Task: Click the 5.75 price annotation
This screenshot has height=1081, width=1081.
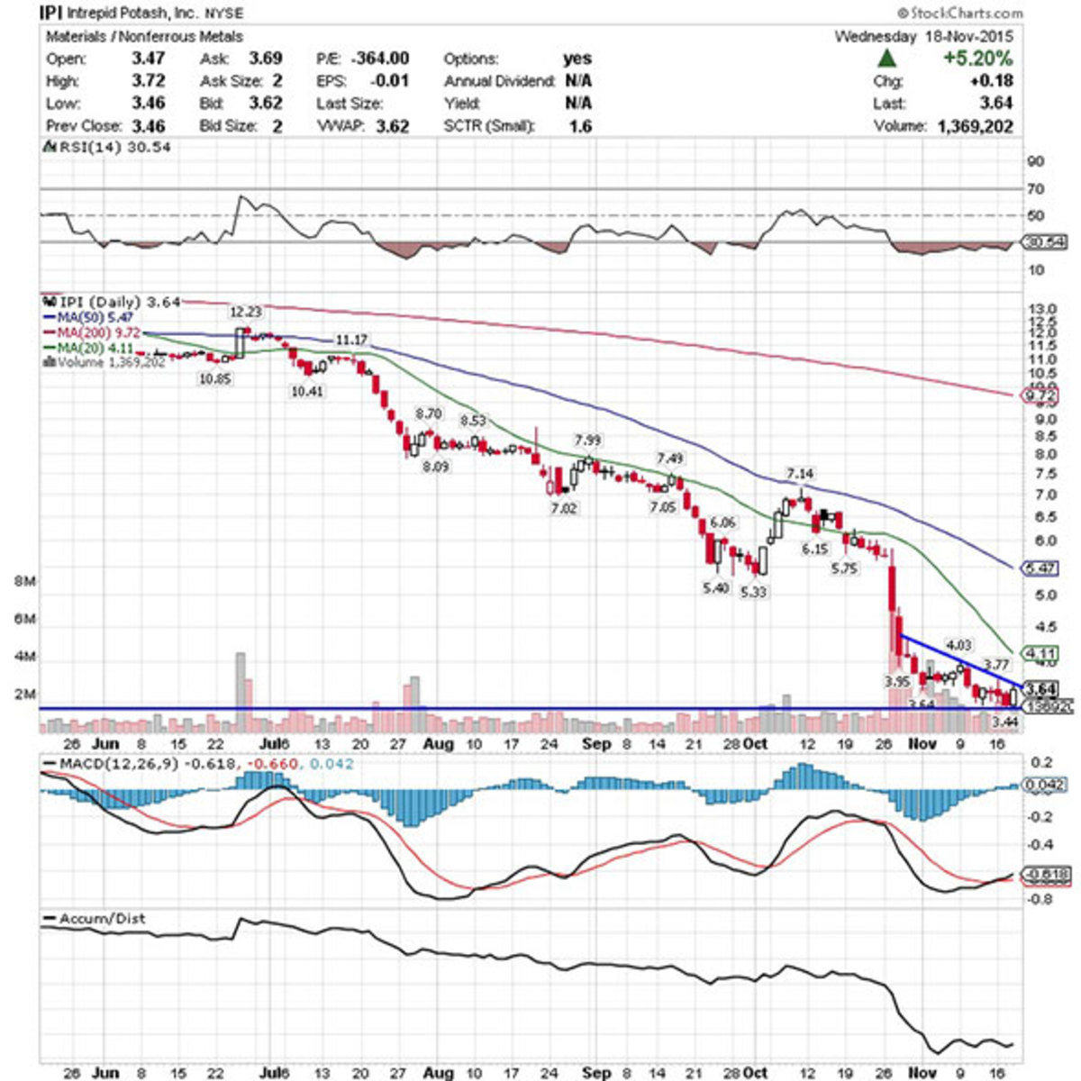Action: pos(845,568)
